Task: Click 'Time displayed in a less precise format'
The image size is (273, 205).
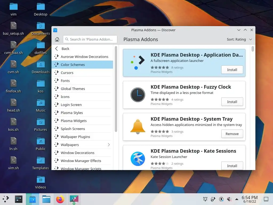Action: point(182,93)
